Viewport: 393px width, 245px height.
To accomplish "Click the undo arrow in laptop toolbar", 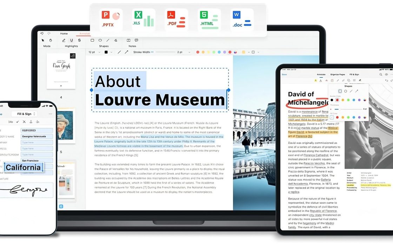I will (42, 34).
